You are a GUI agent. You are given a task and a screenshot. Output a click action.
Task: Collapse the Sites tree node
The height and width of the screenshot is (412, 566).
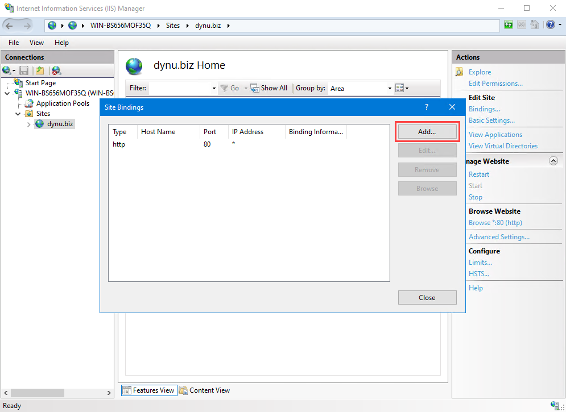point(18,114)
